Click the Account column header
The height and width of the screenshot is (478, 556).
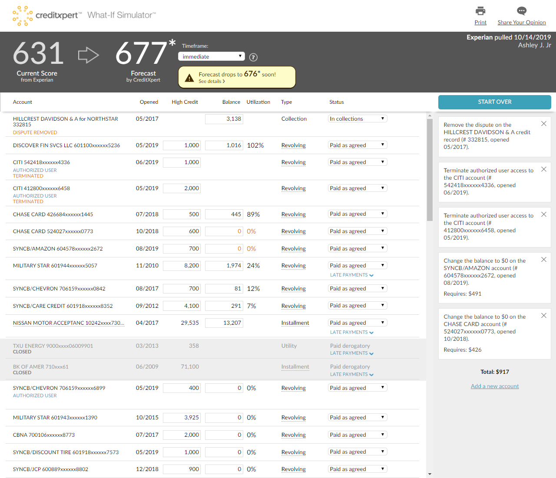coord(23,102)
